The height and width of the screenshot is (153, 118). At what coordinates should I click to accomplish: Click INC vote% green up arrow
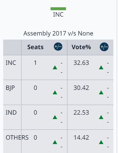[x=101, y=67]
